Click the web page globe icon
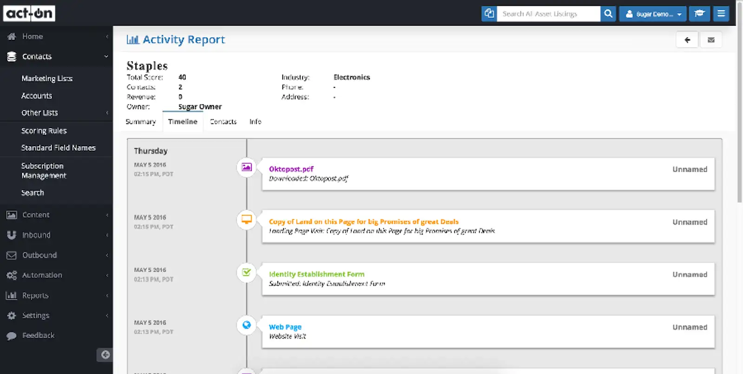This screenshot has width=743, height=374. point(247,325)
